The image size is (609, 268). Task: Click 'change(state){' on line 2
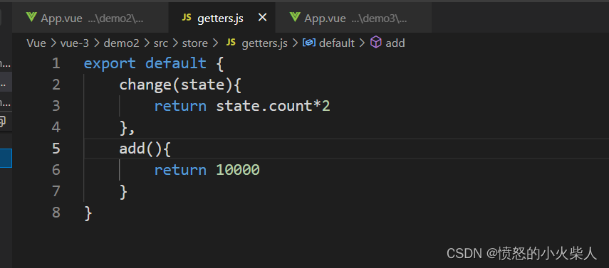pos(181,85)
